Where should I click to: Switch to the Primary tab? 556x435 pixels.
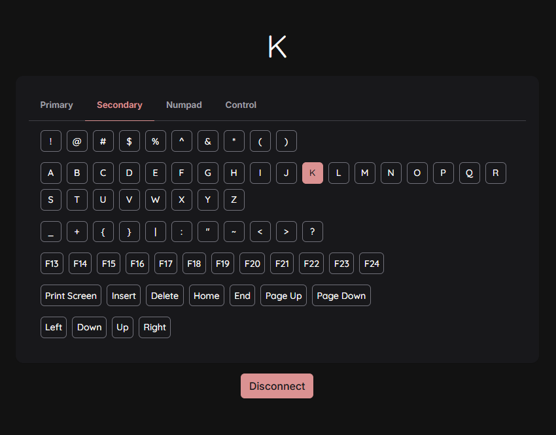click(56, 105)
